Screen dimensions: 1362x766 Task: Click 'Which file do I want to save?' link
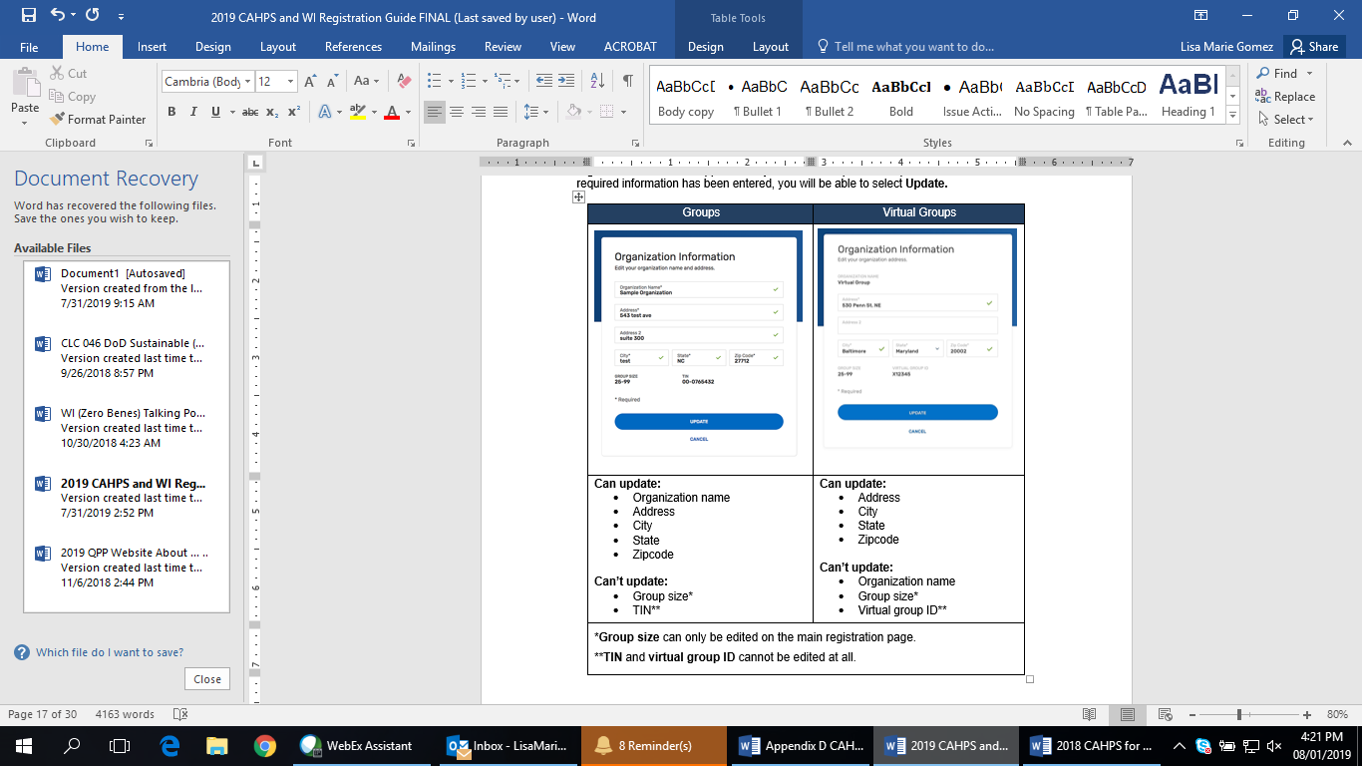[x=110, y=652]
